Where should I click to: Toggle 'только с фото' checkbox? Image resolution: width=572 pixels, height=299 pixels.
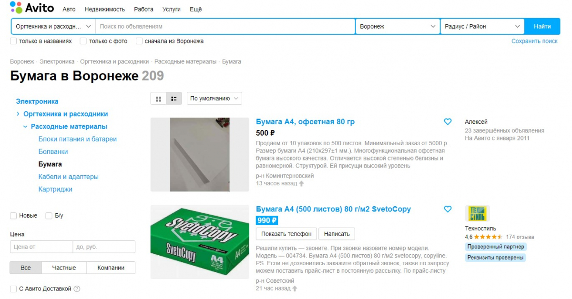(83, 41)
